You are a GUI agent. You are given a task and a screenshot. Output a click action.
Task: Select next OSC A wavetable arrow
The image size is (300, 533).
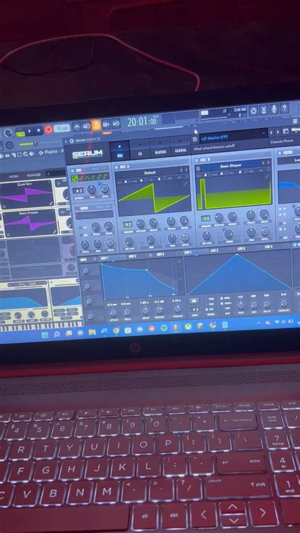[x=187, y=170]
